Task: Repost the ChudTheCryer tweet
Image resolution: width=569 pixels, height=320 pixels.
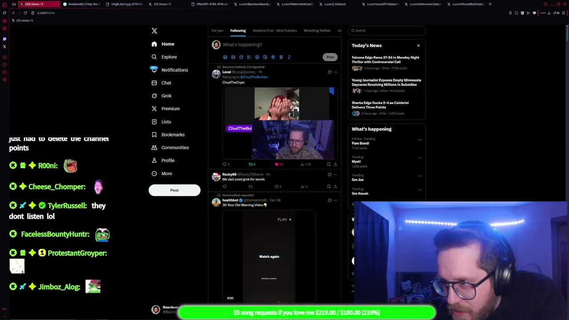Action: [x=251, y=164]
